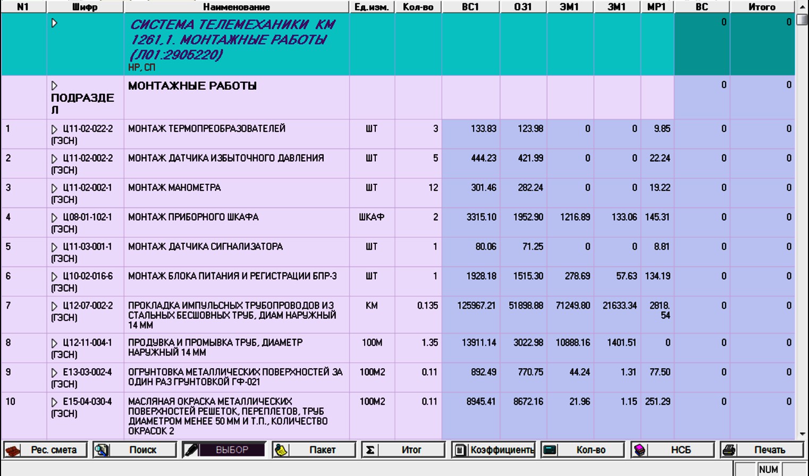Viewport: 809px width, 476px height.
Task: Click the Кол-во column header
Action: [418, 7]
